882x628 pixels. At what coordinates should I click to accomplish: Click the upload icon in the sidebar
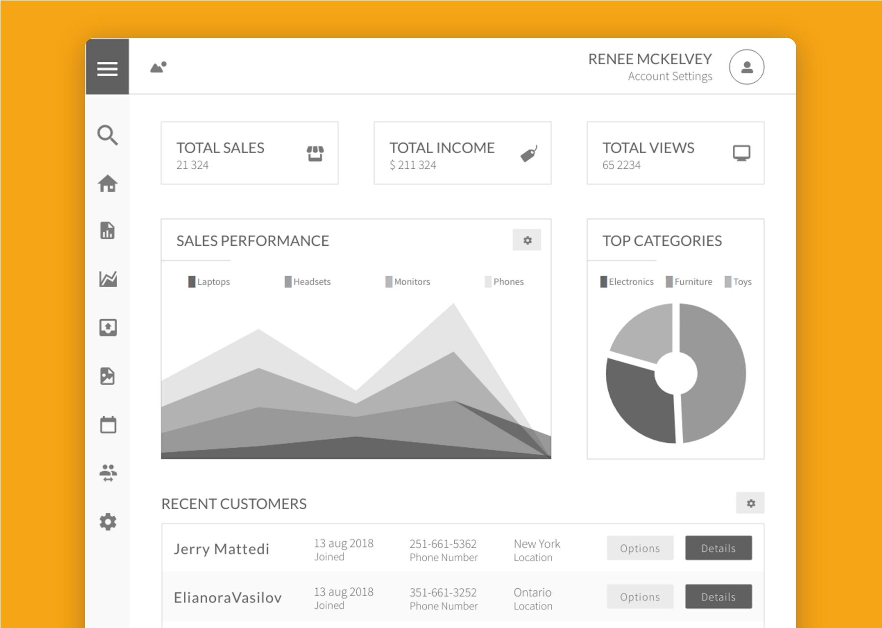(107, 328)
